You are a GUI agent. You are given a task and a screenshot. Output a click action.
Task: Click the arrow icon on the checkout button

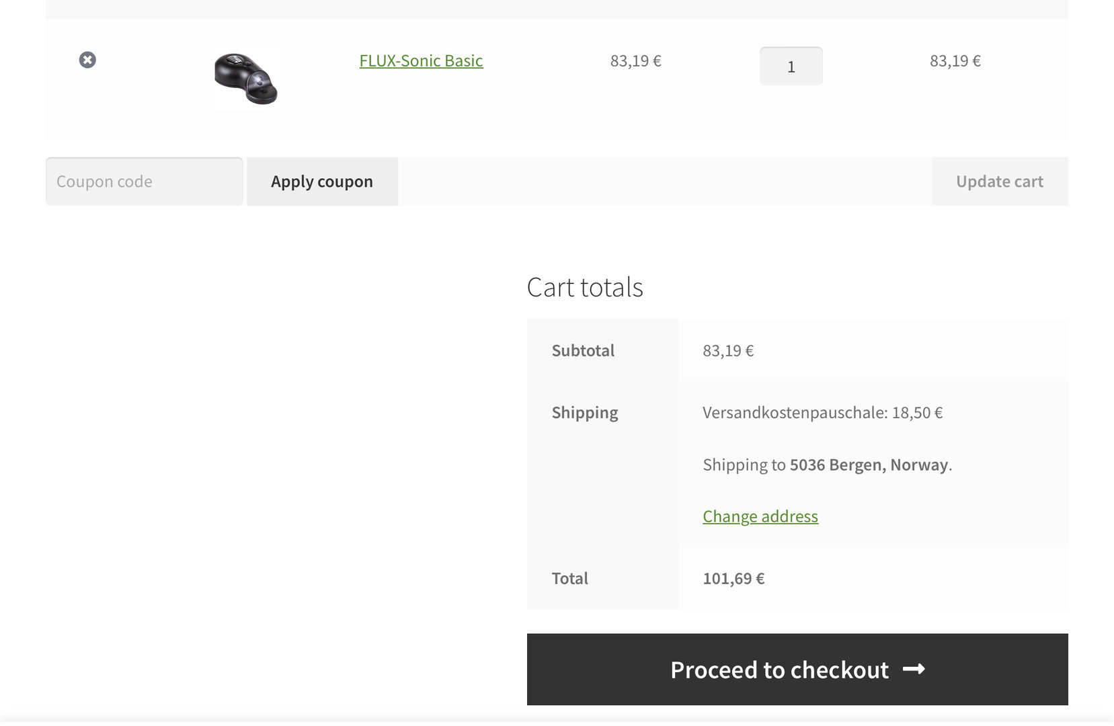(x=914, y=669)
